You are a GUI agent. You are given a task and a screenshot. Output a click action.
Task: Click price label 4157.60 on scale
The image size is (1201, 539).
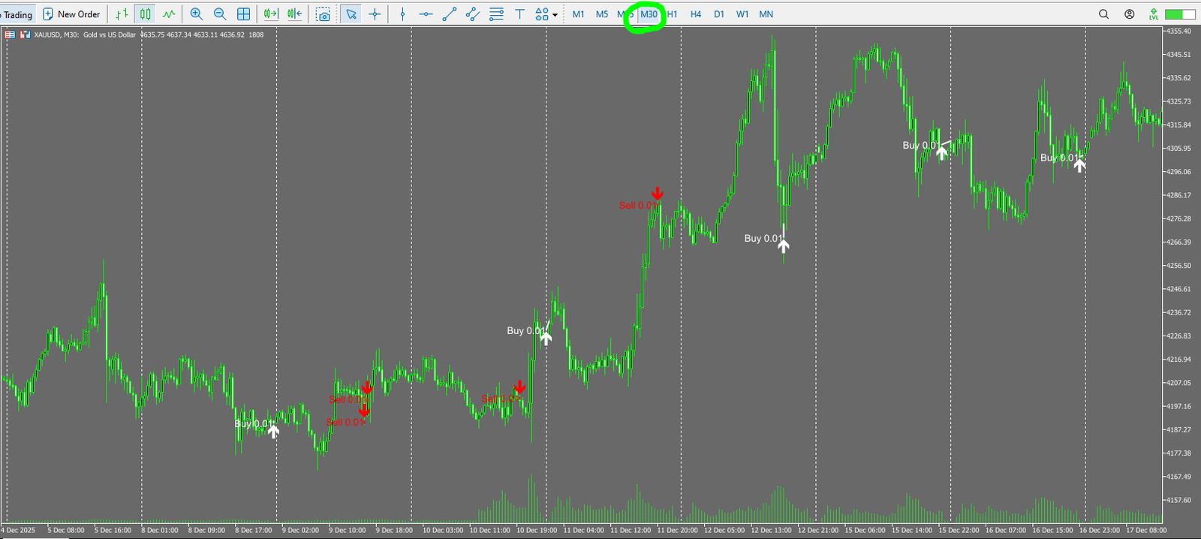click(1178, 500)
